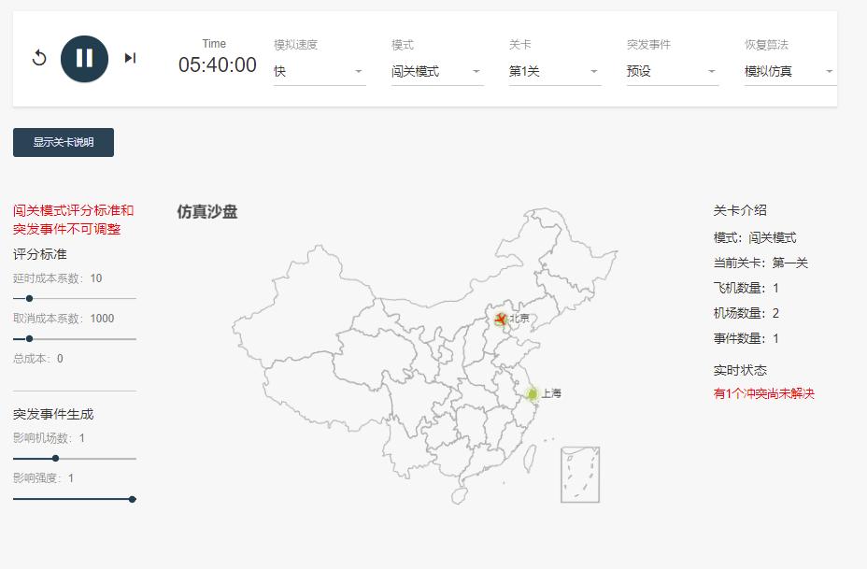
Task: Click the reset simulation icon
Action: point(39,58)
